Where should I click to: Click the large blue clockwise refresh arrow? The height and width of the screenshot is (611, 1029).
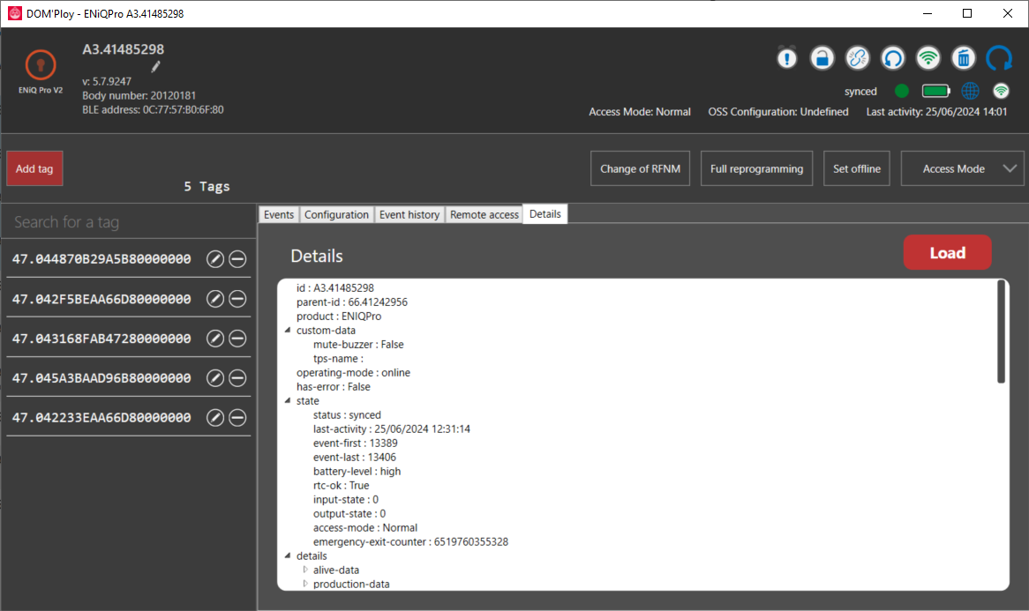[1000, 58]
